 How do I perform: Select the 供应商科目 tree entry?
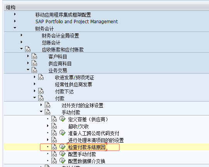(60, 64)
